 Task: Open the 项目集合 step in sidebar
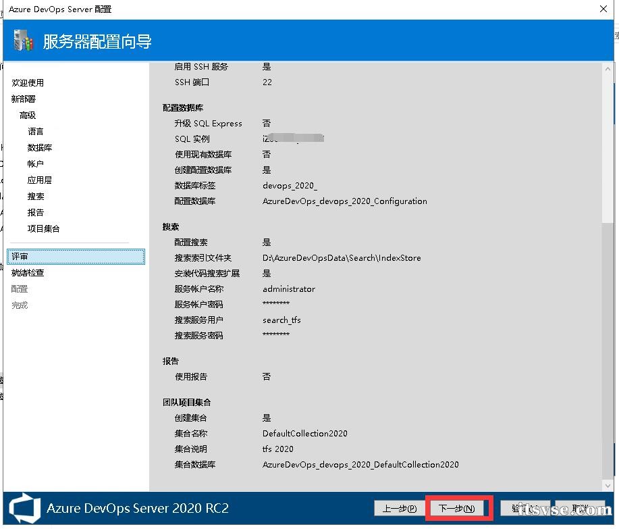tap(43, 229)
